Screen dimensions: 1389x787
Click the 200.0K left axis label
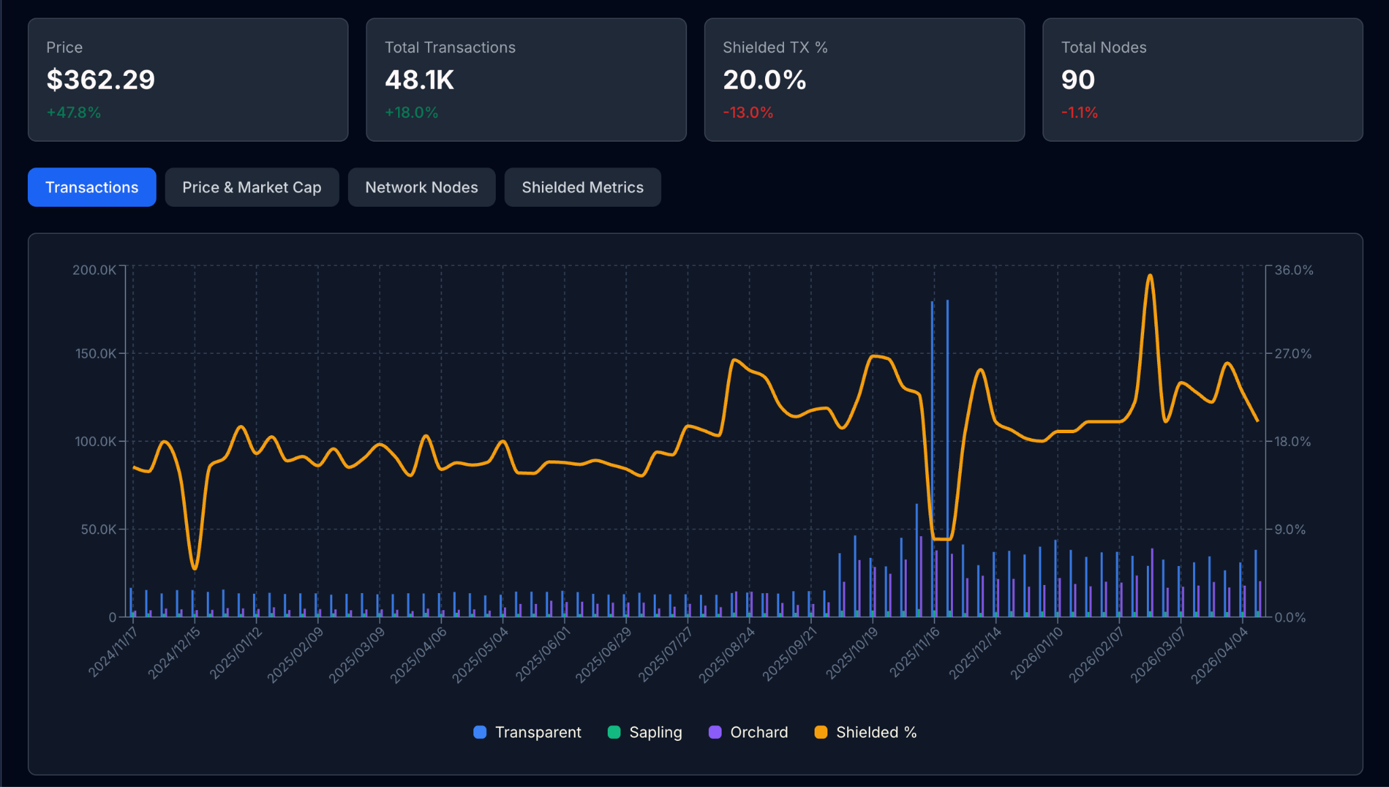pos(94,270)
